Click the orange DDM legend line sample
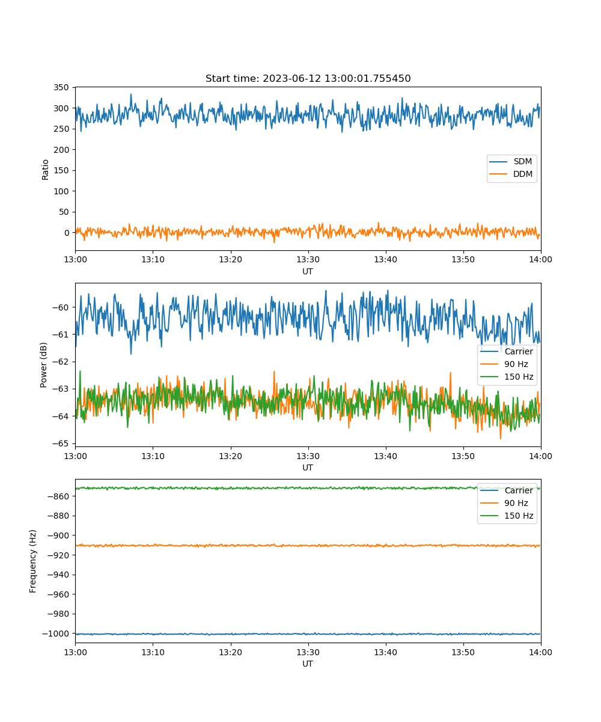The height and width of the screenshot is (722, 601). tap(499, 174)
